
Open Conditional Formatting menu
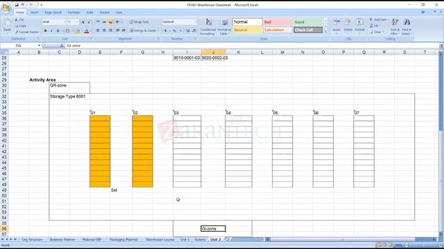pos(208,27)
